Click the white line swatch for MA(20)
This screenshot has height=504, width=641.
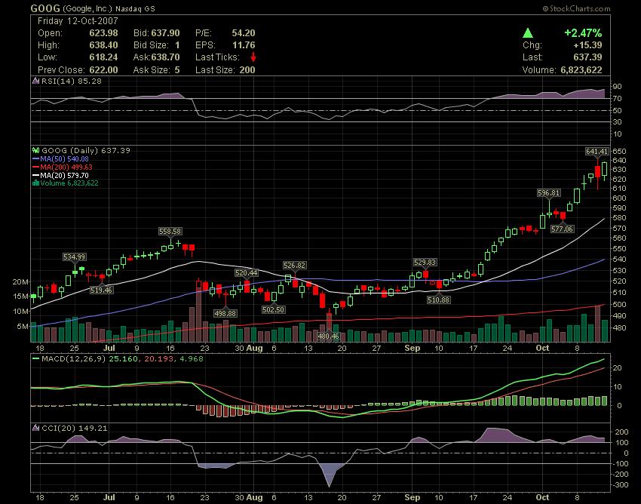pos(35,175)
